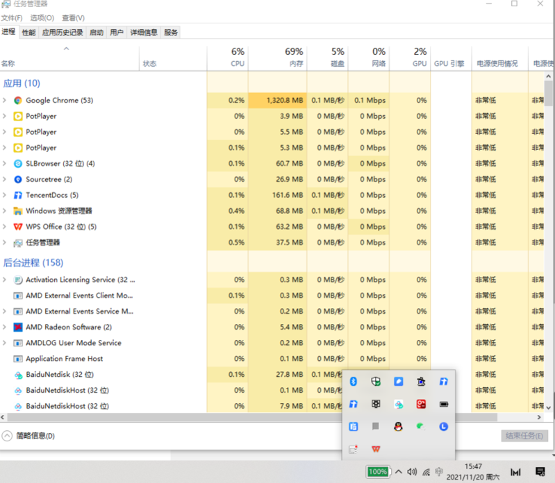Expand the TencentDocs process group
Screen dimensions: 555x483
tap(5, 195)
